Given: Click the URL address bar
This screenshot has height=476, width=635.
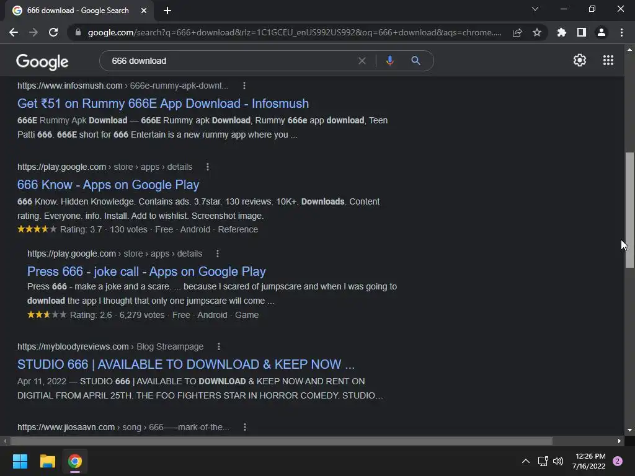Looking at the screenshot, I should point(295,32).
